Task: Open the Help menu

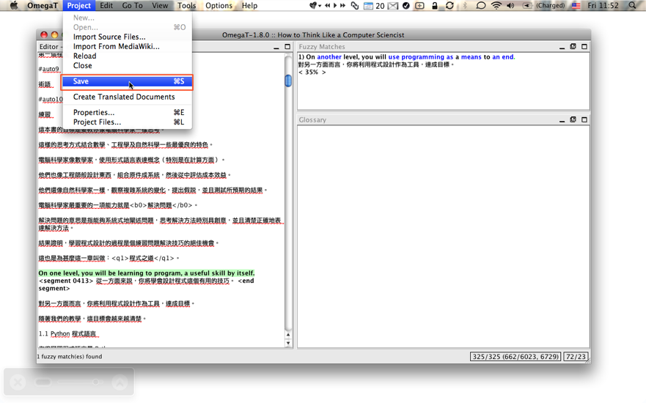Action: pos(249,5)
